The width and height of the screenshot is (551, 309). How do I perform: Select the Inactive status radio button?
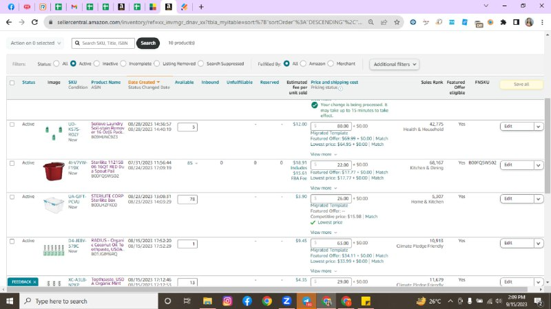pos(96,63)
